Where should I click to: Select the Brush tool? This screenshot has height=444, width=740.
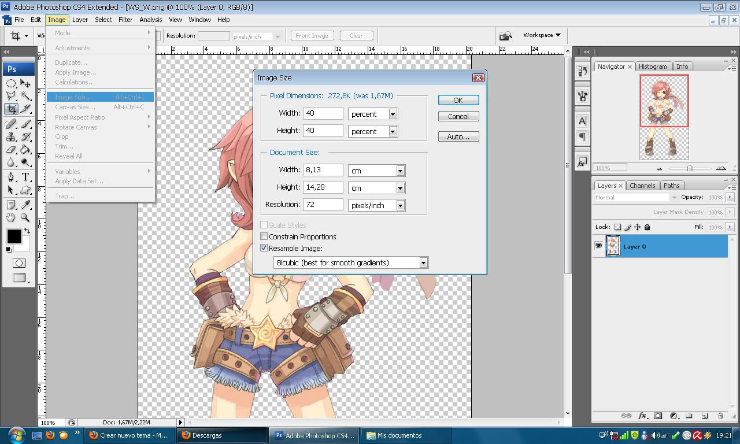coord(25,124)
